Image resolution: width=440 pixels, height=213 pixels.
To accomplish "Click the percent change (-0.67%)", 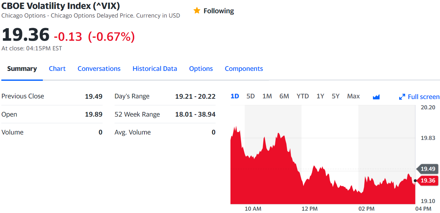I will 111,36.
